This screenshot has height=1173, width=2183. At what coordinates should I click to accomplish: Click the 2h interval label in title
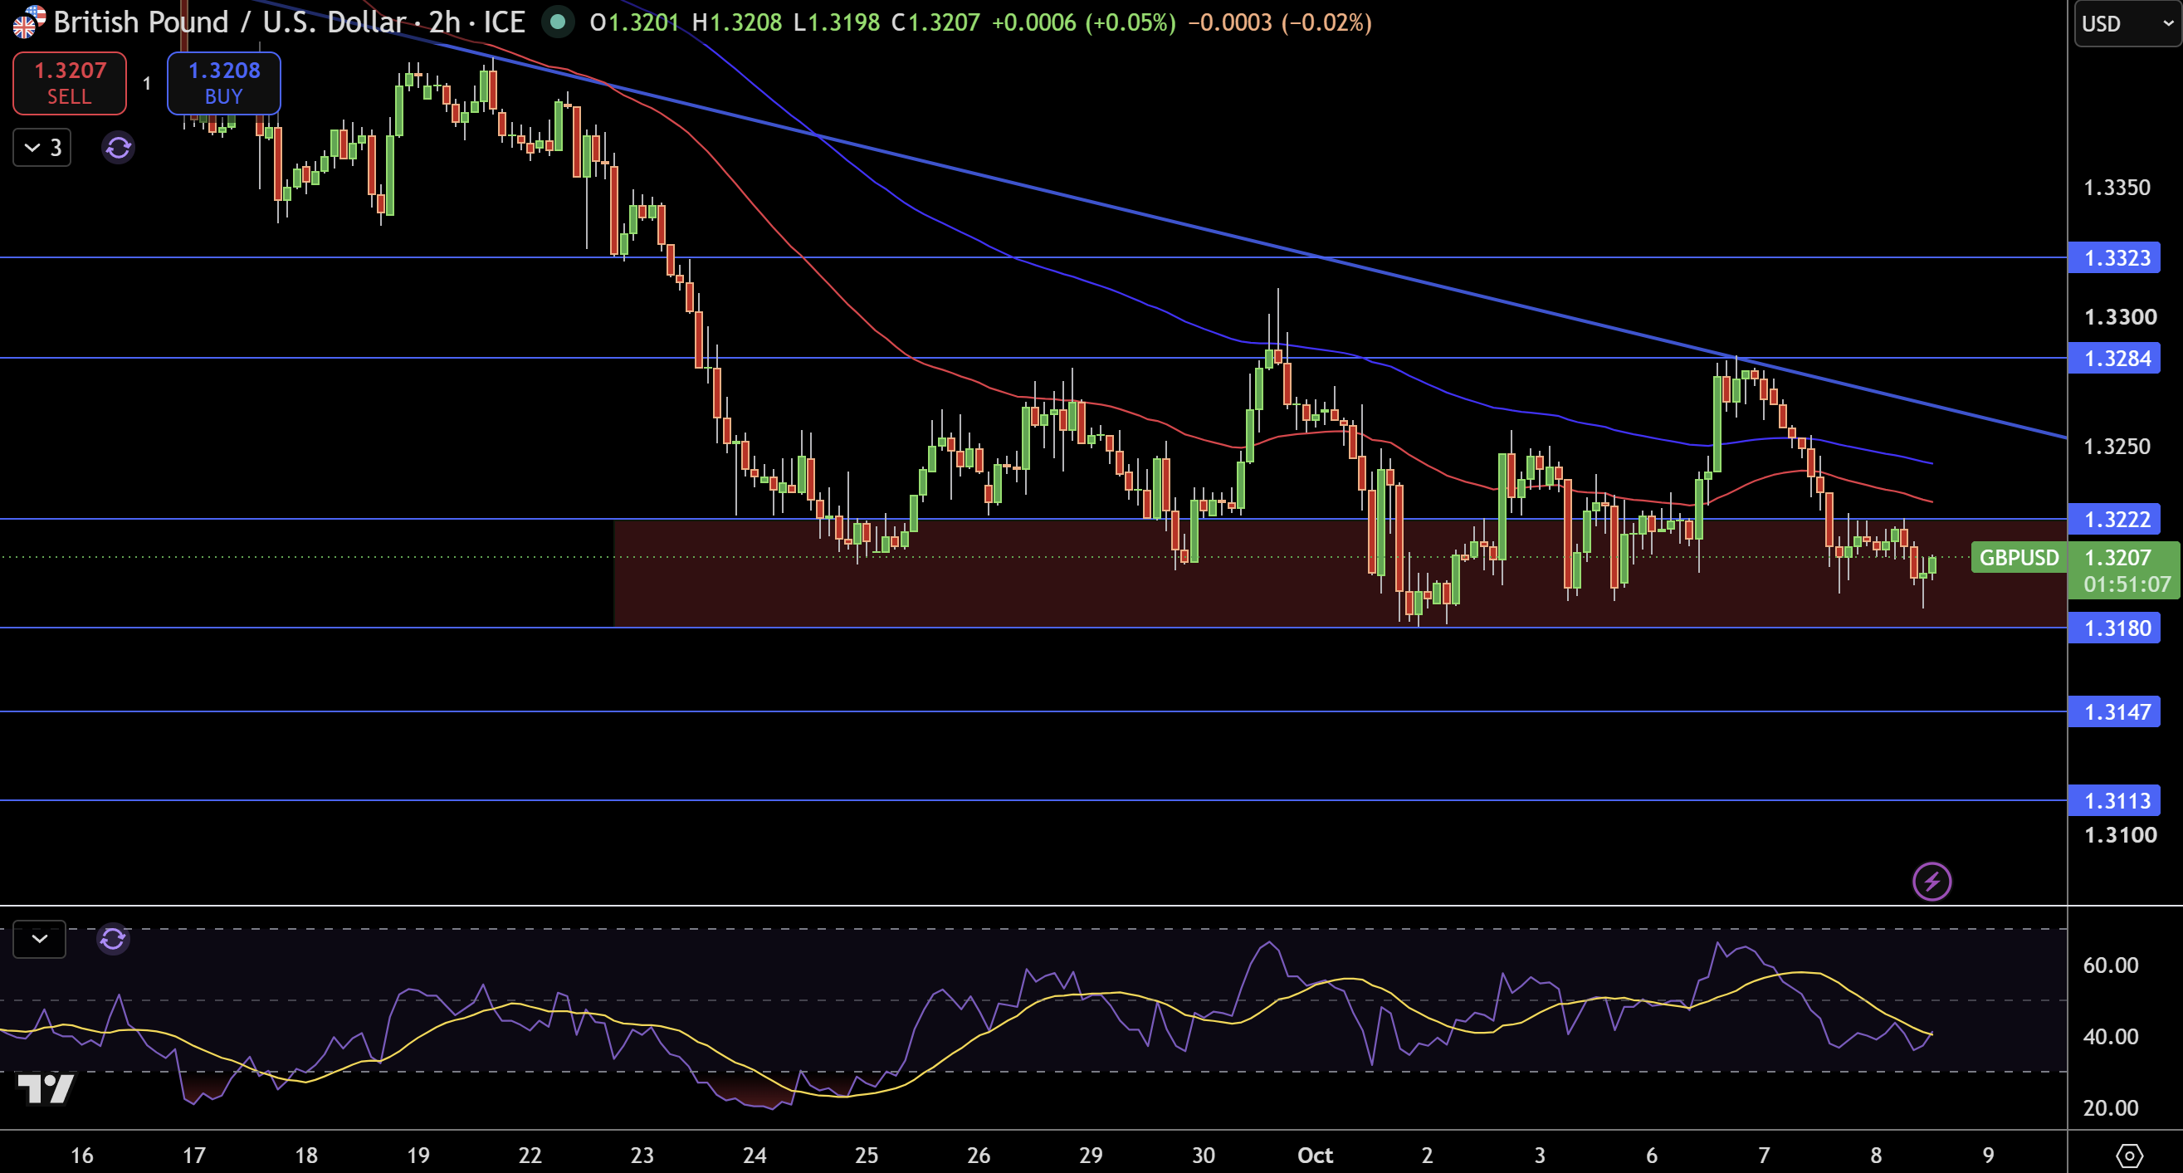tap(444, 22)
